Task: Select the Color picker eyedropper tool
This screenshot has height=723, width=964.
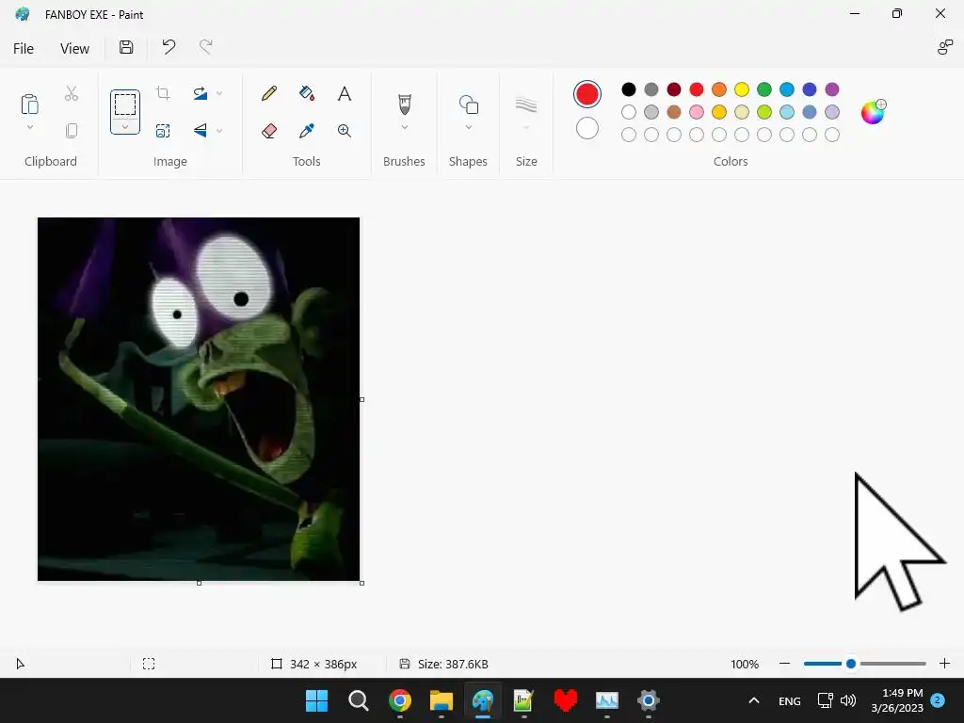Action: coord(306,130)
